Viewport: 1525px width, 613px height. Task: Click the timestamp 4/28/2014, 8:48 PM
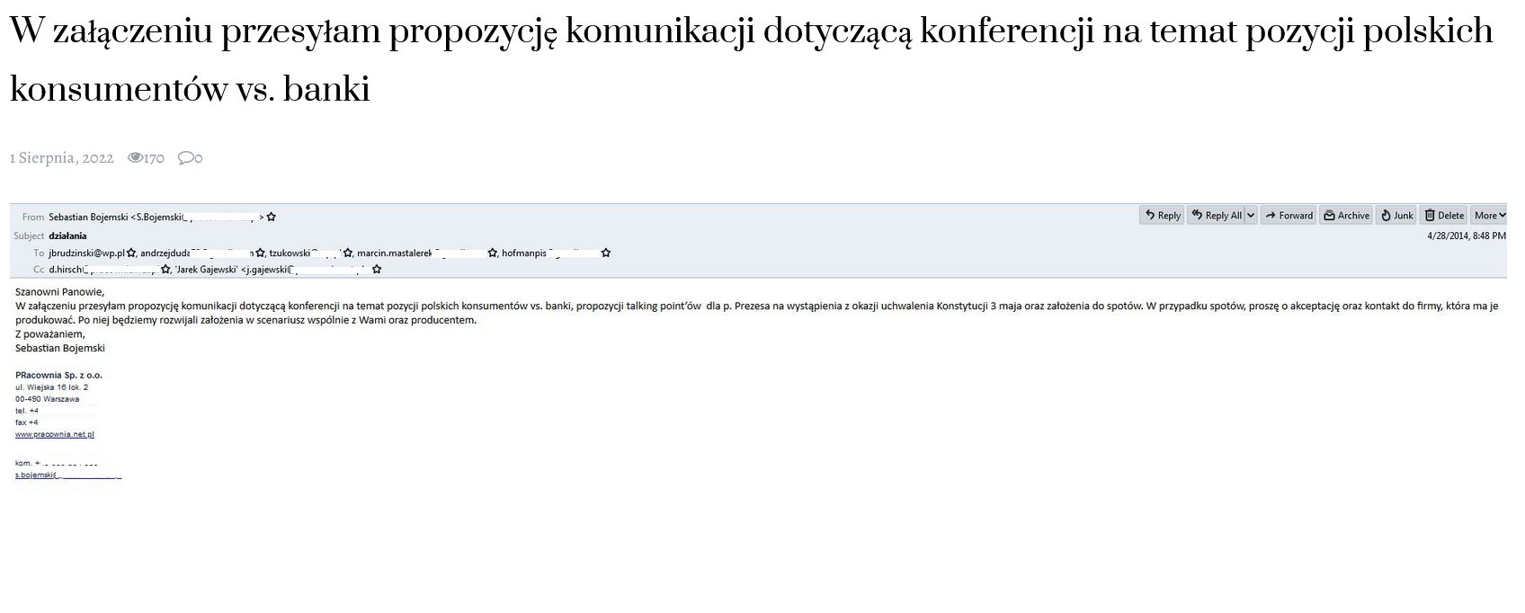click(1467, 235)
